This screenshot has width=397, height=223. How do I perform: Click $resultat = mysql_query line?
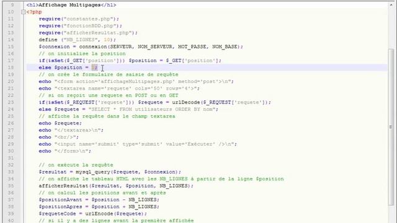pyautogui.click(x=110, y=172)
